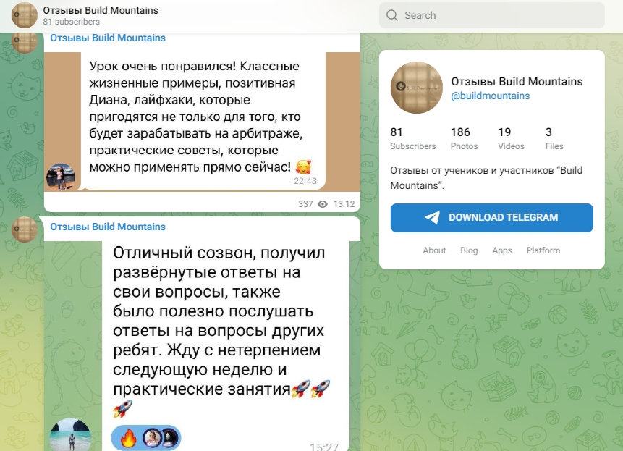Open reviewer photo in first screenshot
This screenshot has height=451, width=623.
61,177
